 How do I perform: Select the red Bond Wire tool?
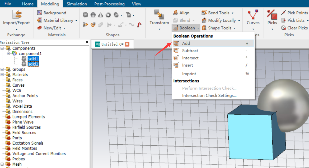coord(139,25)
